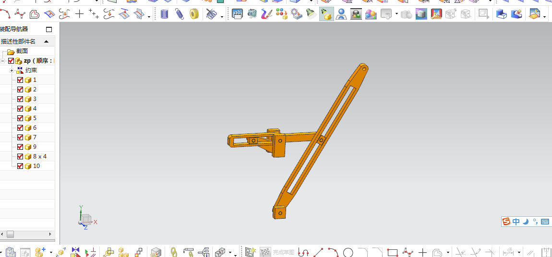The image size is (552, 257).
Task: Open dropdown next to yellow sheet icon
Action: tap(545, 16)
